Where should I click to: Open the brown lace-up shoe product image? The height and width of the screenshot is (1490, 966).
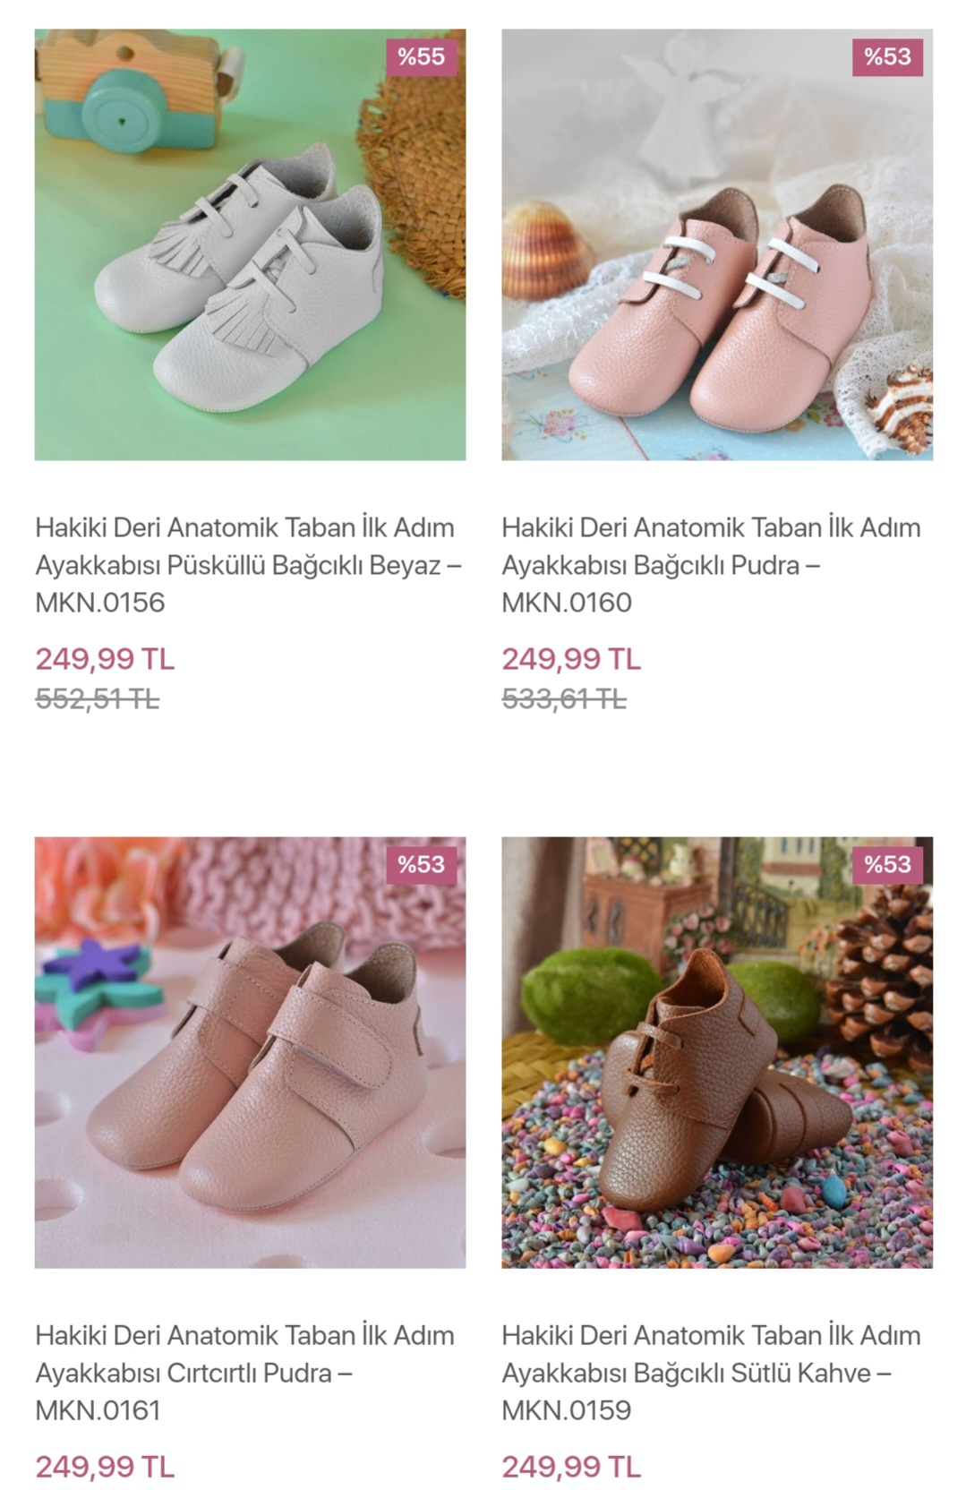717,1052
